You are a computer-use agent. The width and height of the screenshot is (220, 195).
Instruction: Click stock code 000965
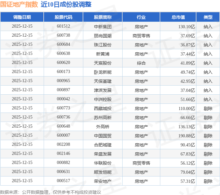point(63,81)
